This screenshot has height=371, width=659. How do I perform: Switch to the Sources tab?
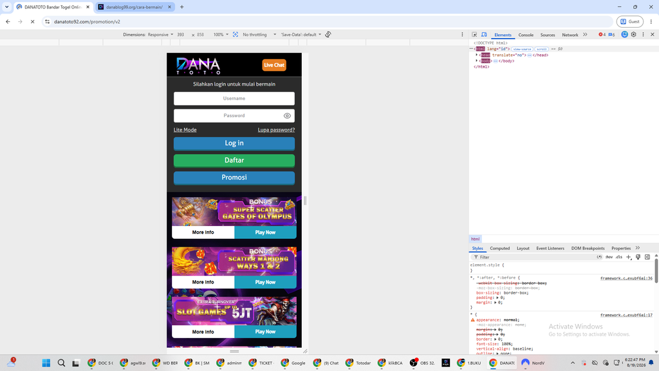tap(548, 35)
